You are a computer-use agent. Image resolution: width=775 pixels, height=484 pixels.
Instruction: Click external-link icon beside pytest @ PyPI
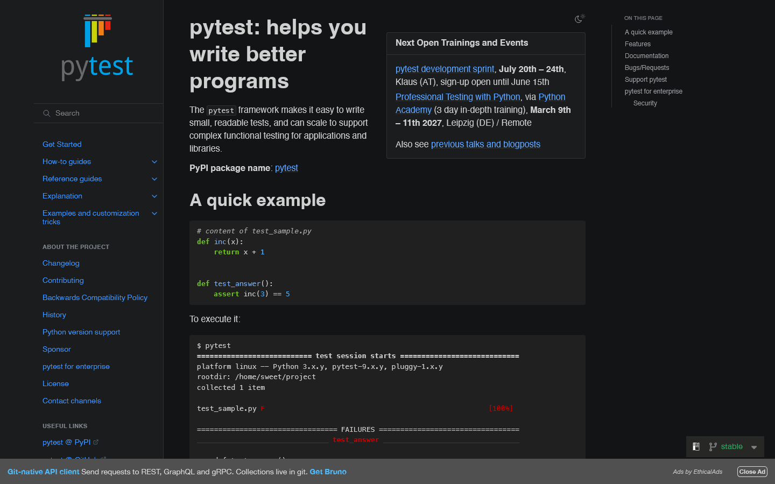96,442
